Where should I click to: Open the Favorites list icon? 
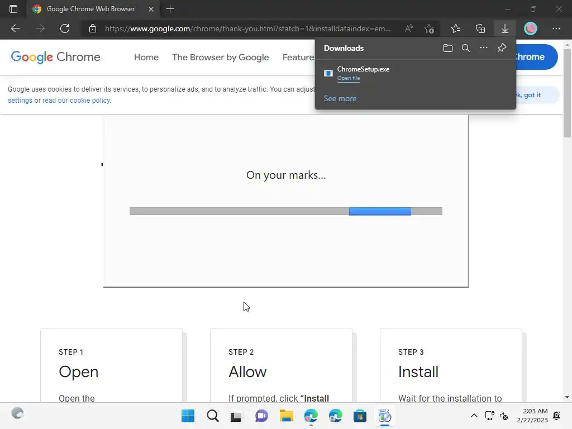coord(456,28)
